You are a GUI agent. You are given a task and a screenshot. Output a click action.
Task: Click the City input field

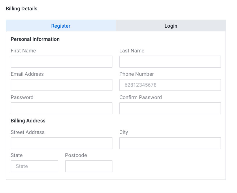point(170,143)
